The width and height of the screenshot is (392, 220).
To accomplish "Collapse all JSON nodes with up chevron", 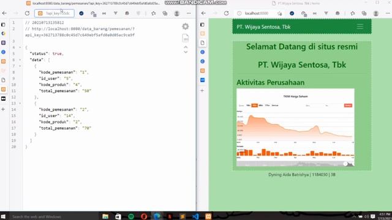I will [x=186, y=47].
